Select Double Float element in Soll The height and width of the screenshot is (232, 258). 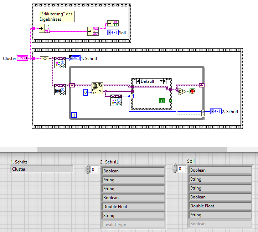220,206
